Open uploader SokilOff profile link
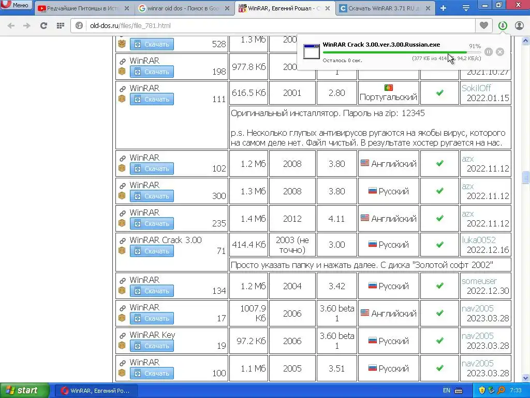The width and height of the screenshot is (530, 398). tap(476, 88)
